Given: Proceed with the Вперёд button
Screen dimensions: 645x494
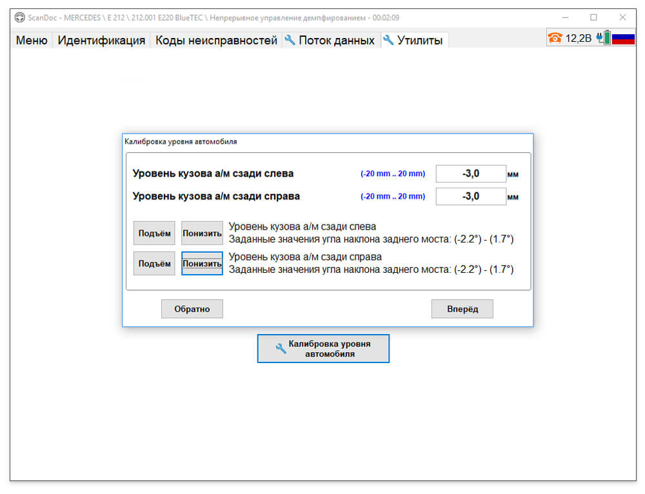Looking at the screenshot, I should pos(462,309).
